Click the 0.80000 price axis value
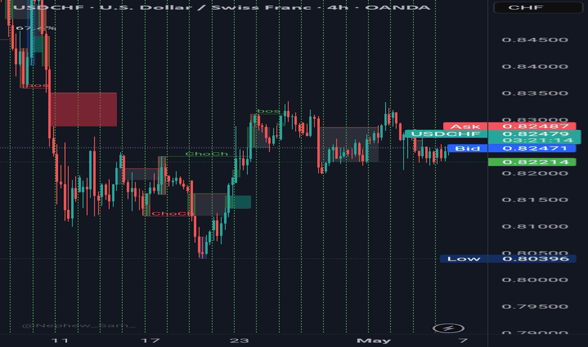Screen dimensions: 588x347 click(535, 279)
